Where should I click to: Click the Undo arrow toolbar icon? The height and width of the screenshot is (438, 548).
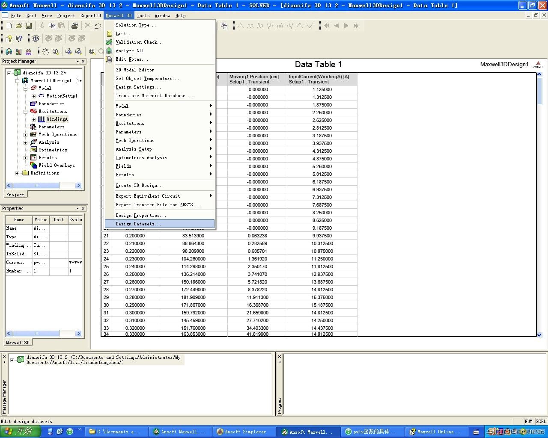coord(98,26)
